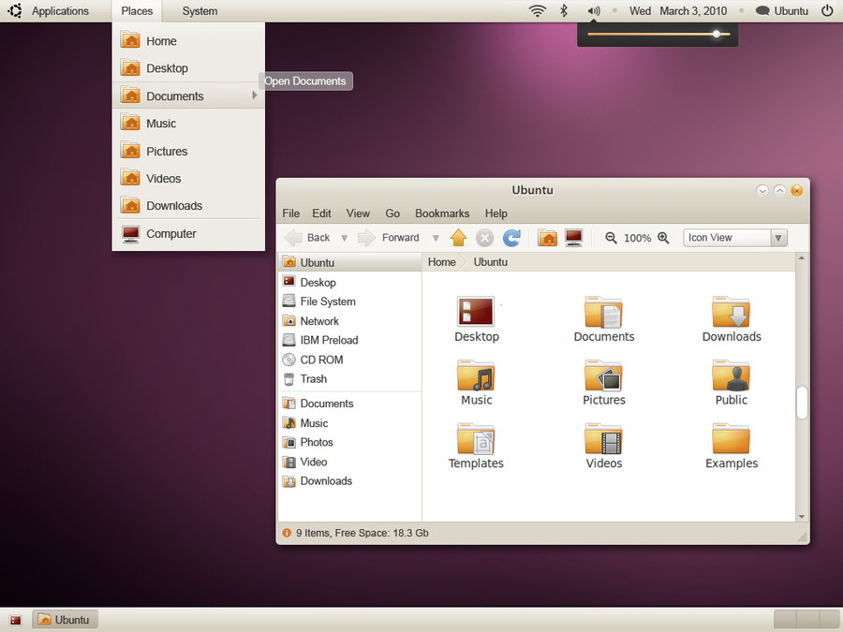Viewport: 843px width, 632px height.
Task: Open the System menu in the top panel
Action: (199, 10)
